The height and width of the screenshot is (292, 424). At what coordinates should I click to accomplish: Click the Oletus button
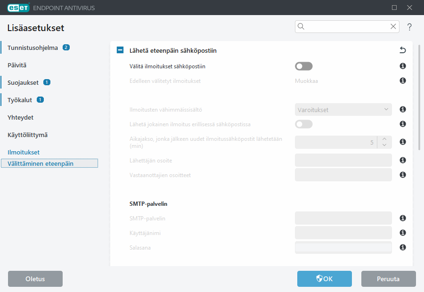click(35, 279)
